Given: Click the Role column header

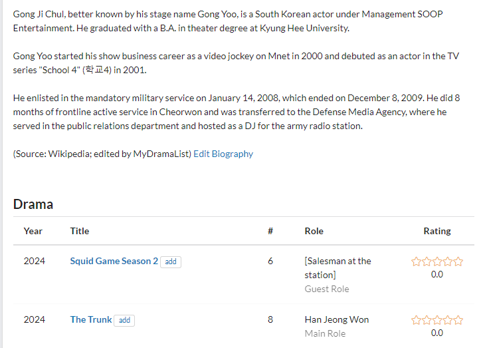Looking at the screenshot, I should pos(314,231).
